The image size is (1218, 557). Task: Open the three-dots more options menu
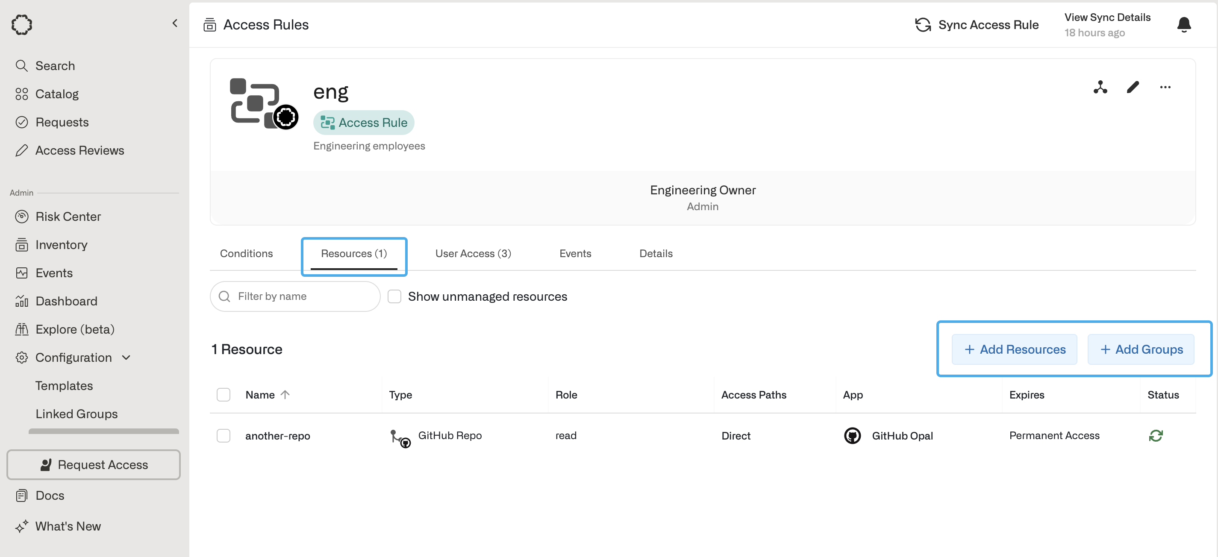(1165, 87)
